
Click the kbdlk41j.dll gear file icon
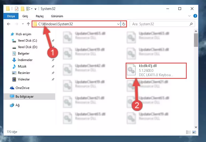[131, 70]
